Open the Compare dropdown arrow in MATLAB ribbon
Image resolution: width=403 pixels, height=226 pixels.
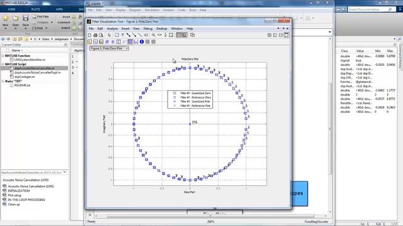(52, 23)
